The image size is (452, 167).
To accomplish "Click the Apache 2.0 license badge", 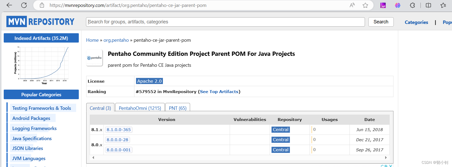I will (x=149, y=81).
